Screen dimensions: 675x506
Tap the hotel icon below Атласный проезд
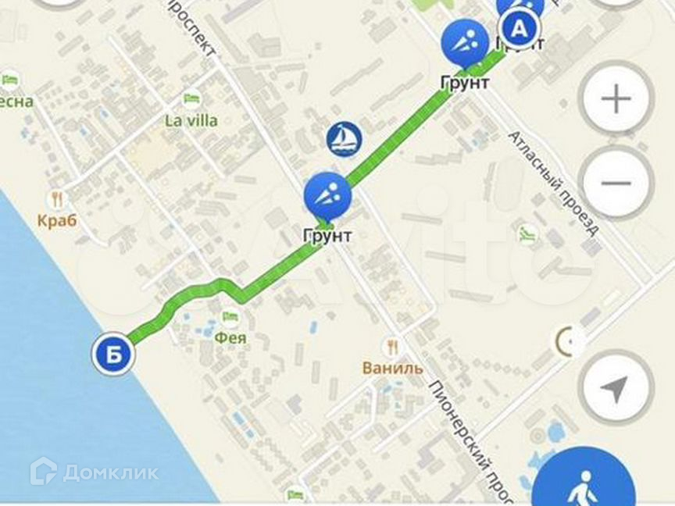[529, 234]
